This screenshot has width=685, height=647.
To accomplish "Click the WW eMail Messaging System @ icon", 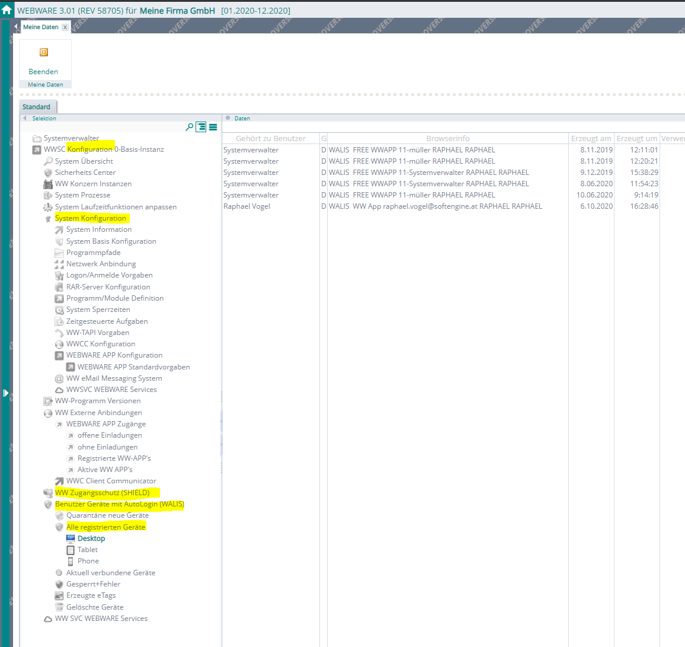I will click(x=59, y=378).
